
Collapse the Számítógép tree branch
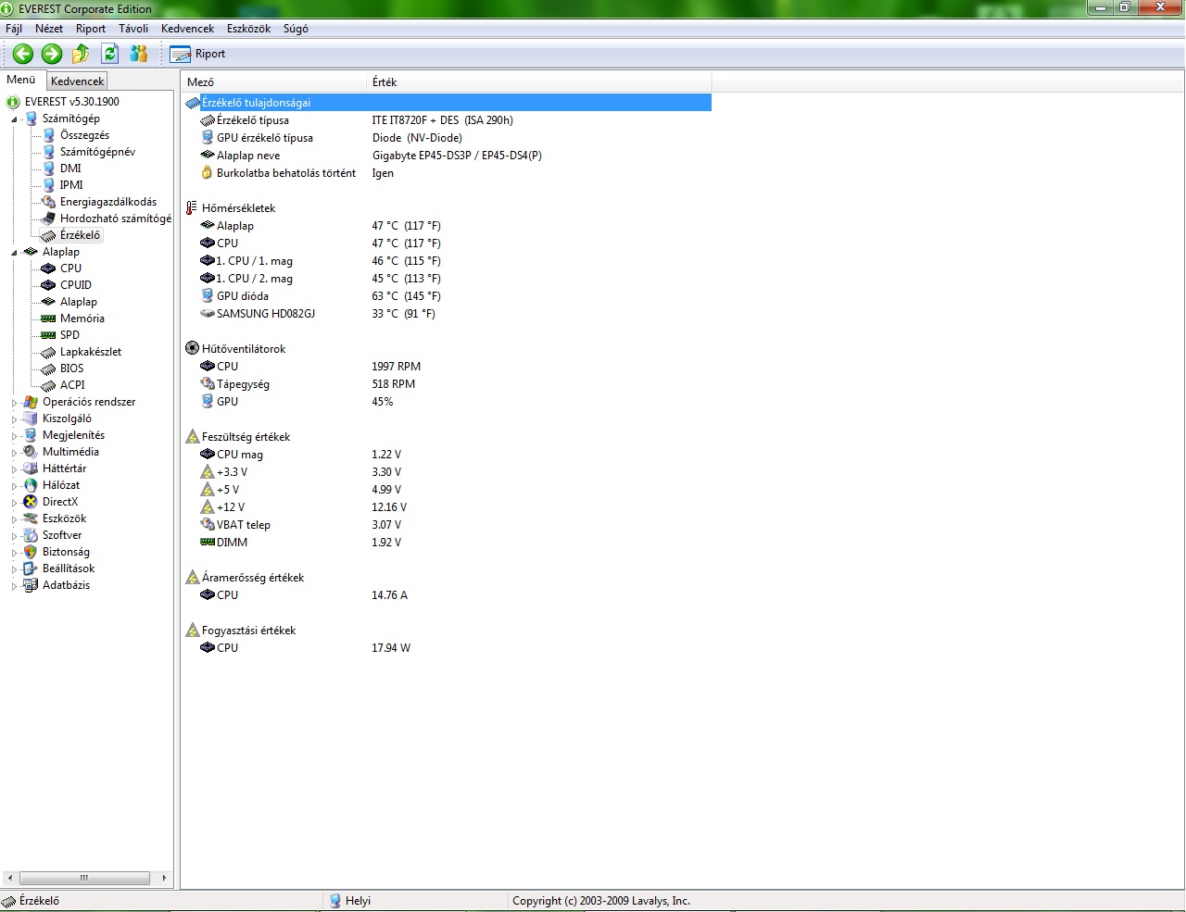(14, 119)
